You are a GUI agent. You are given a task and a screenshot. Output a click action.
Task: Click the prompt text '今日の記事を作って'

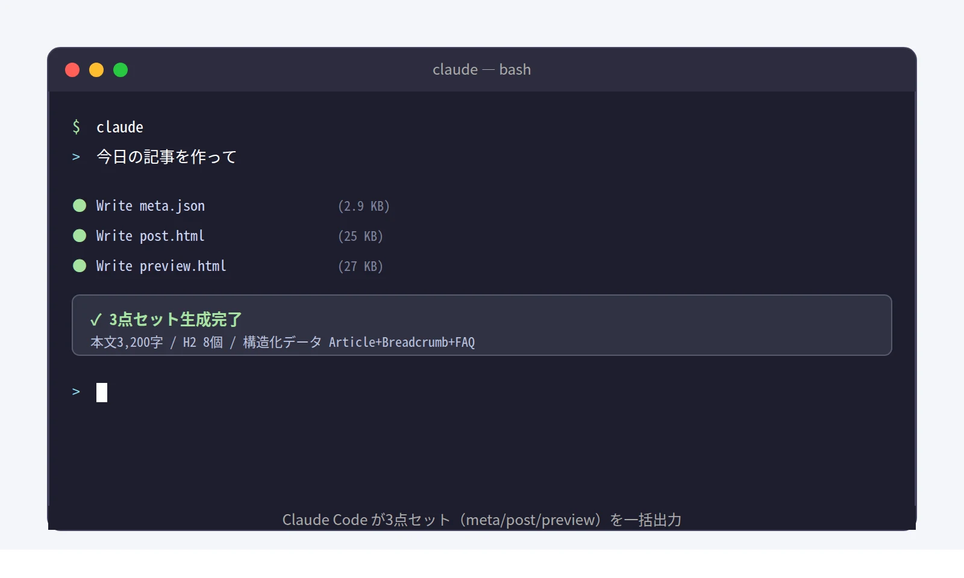(x=166, y=157)
